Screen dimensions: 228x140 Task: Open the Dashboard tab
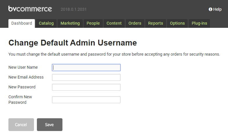pos(22,23)
